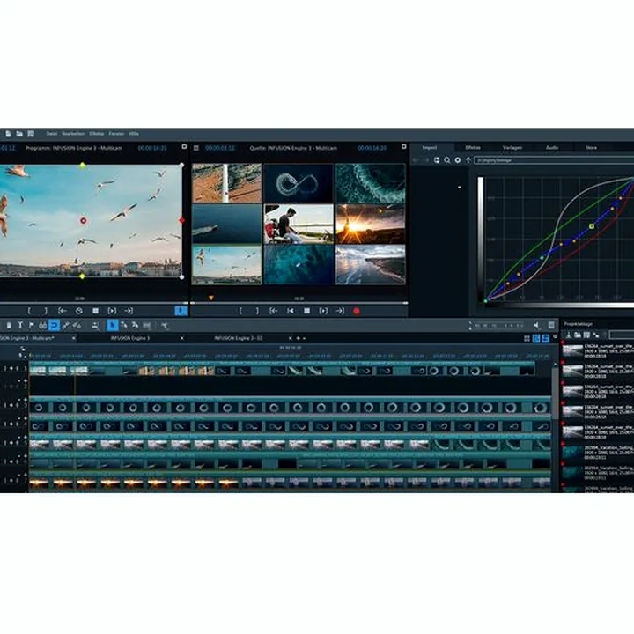Click the link objects chain icon

click(x=65, y=325)
